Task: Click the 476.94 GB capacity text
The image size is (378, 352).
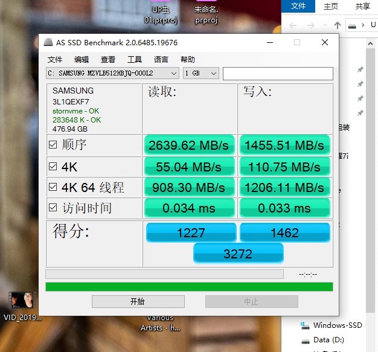Action: point(70,129)
